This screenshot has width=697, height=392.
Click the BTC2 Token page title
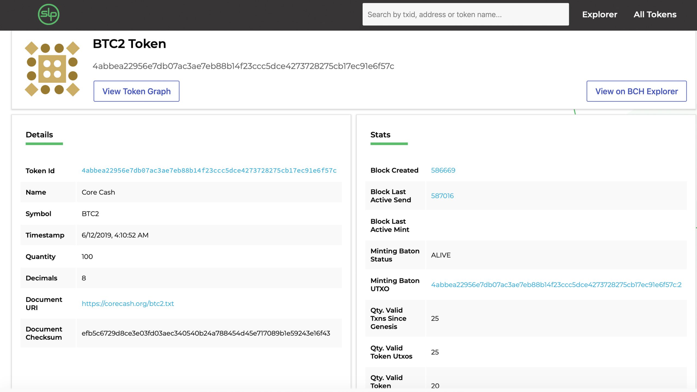129,44
